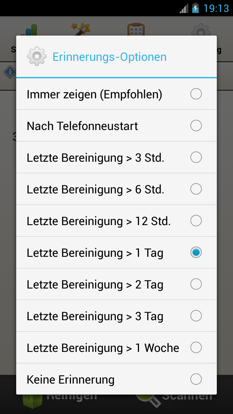
Task: Tap the selected '> 1 Tag' radio button
Action: [196, 253]
